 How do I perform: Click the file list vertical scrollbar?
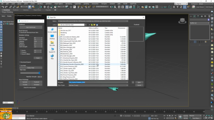(x=127, y=53)
